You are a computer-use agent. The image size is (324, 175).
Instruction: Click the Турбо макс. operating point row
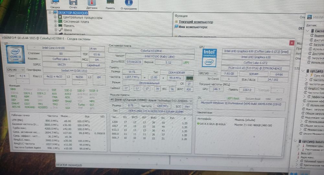[x=58, y=128]
